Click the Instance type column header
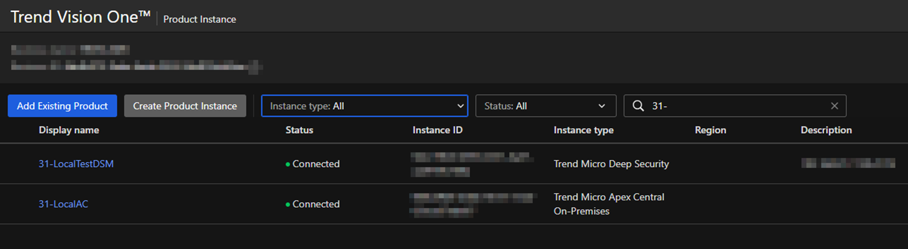Screen dimensions: 908x249 [583, 130]
